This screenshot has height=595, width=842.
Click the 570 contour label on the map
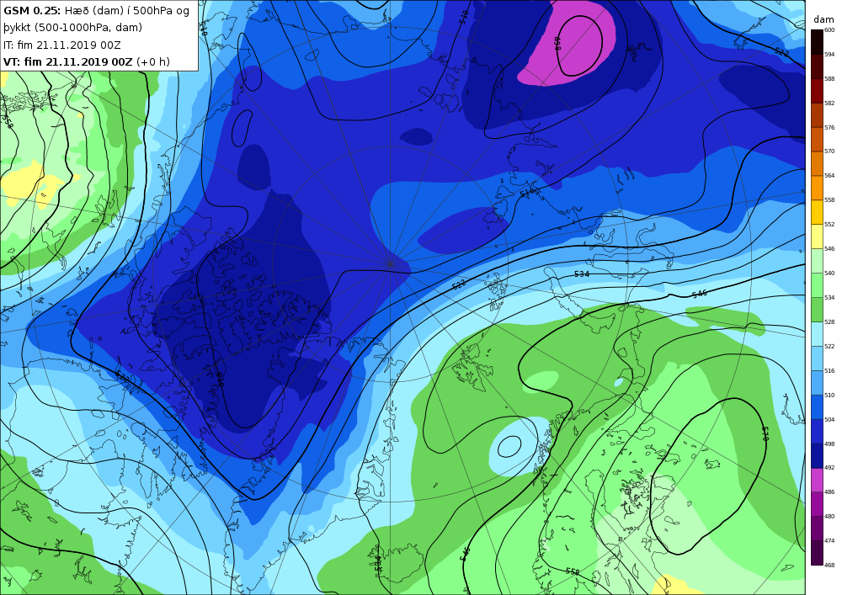pyautogui.click(x=765, y=434)
